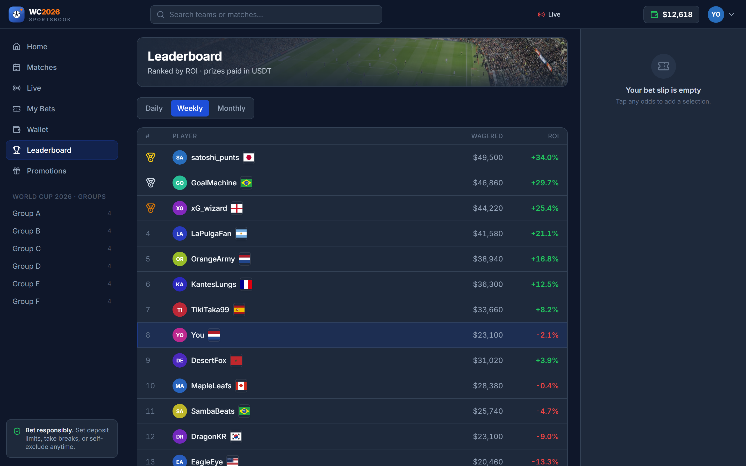Open Matches in the sidebar

[62, 67]
